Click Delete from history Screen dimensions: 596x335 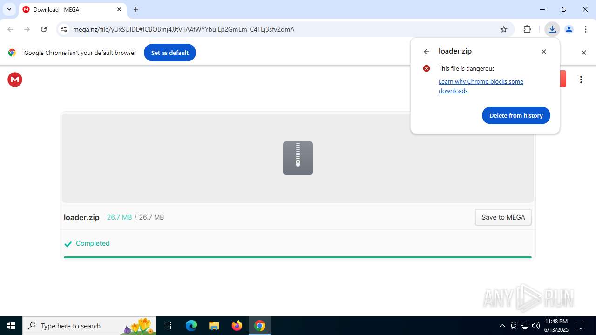pyautogui.click(x=516, y=115)
